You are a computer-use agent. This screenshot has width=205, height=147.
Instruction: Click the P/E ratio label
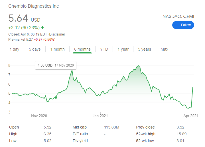(80, 134)
